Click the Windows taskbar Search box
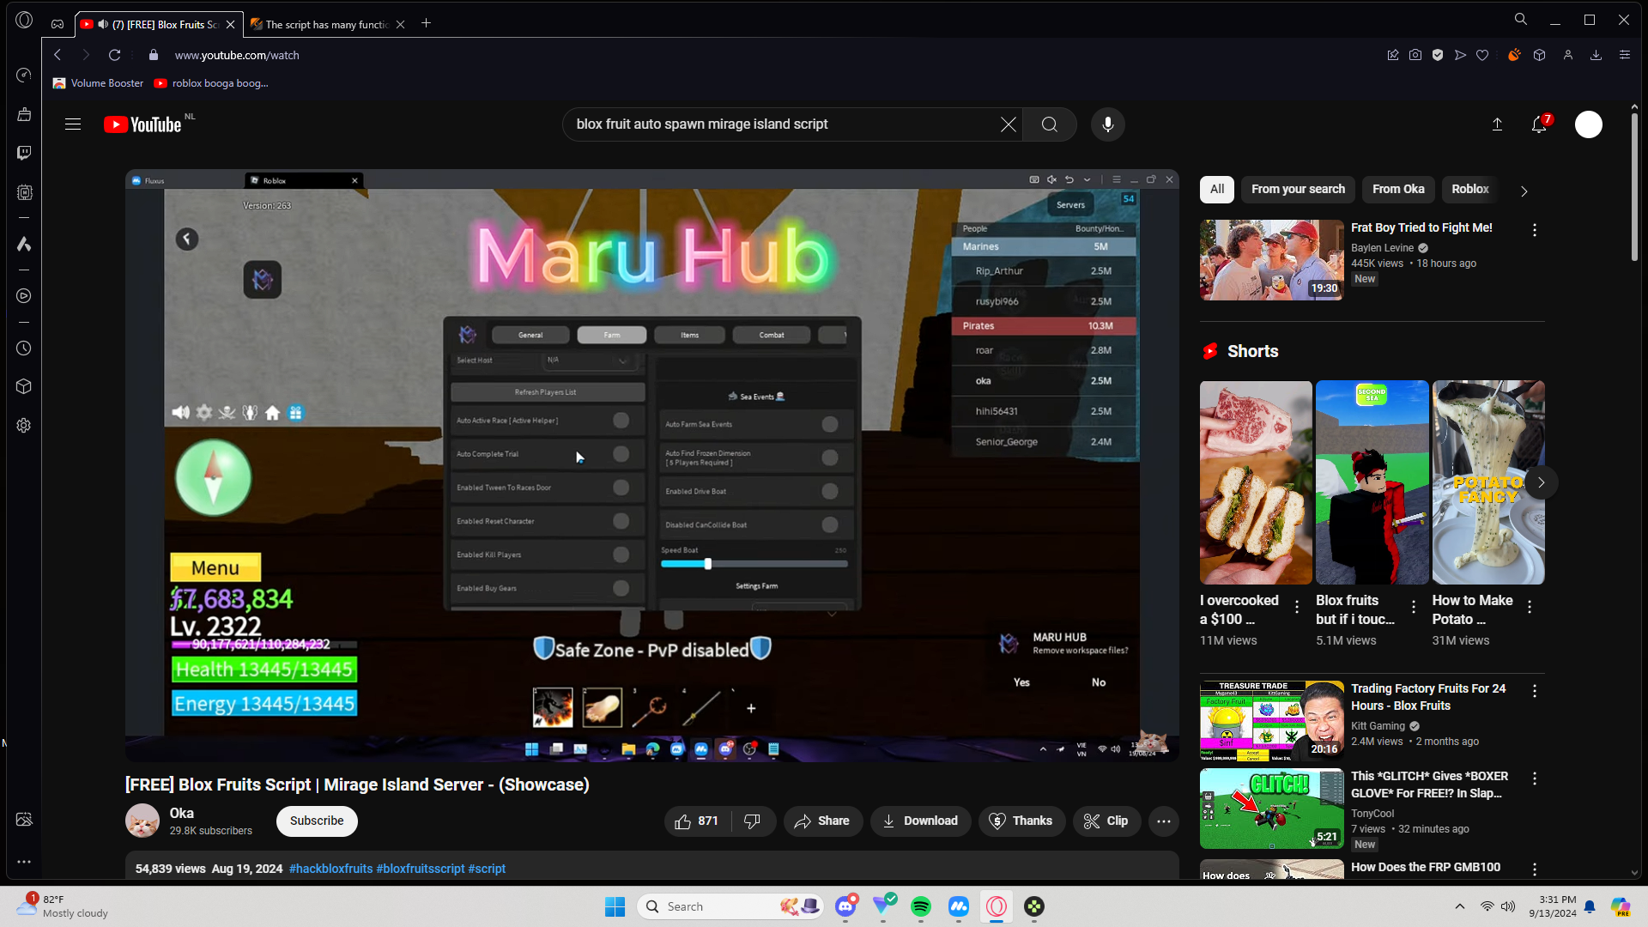The image size is (1648, 927). [x=730, y=906]
